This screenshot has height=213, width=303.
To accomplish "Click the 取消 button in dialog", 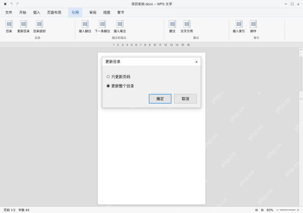I will click(x=185, y=99).
